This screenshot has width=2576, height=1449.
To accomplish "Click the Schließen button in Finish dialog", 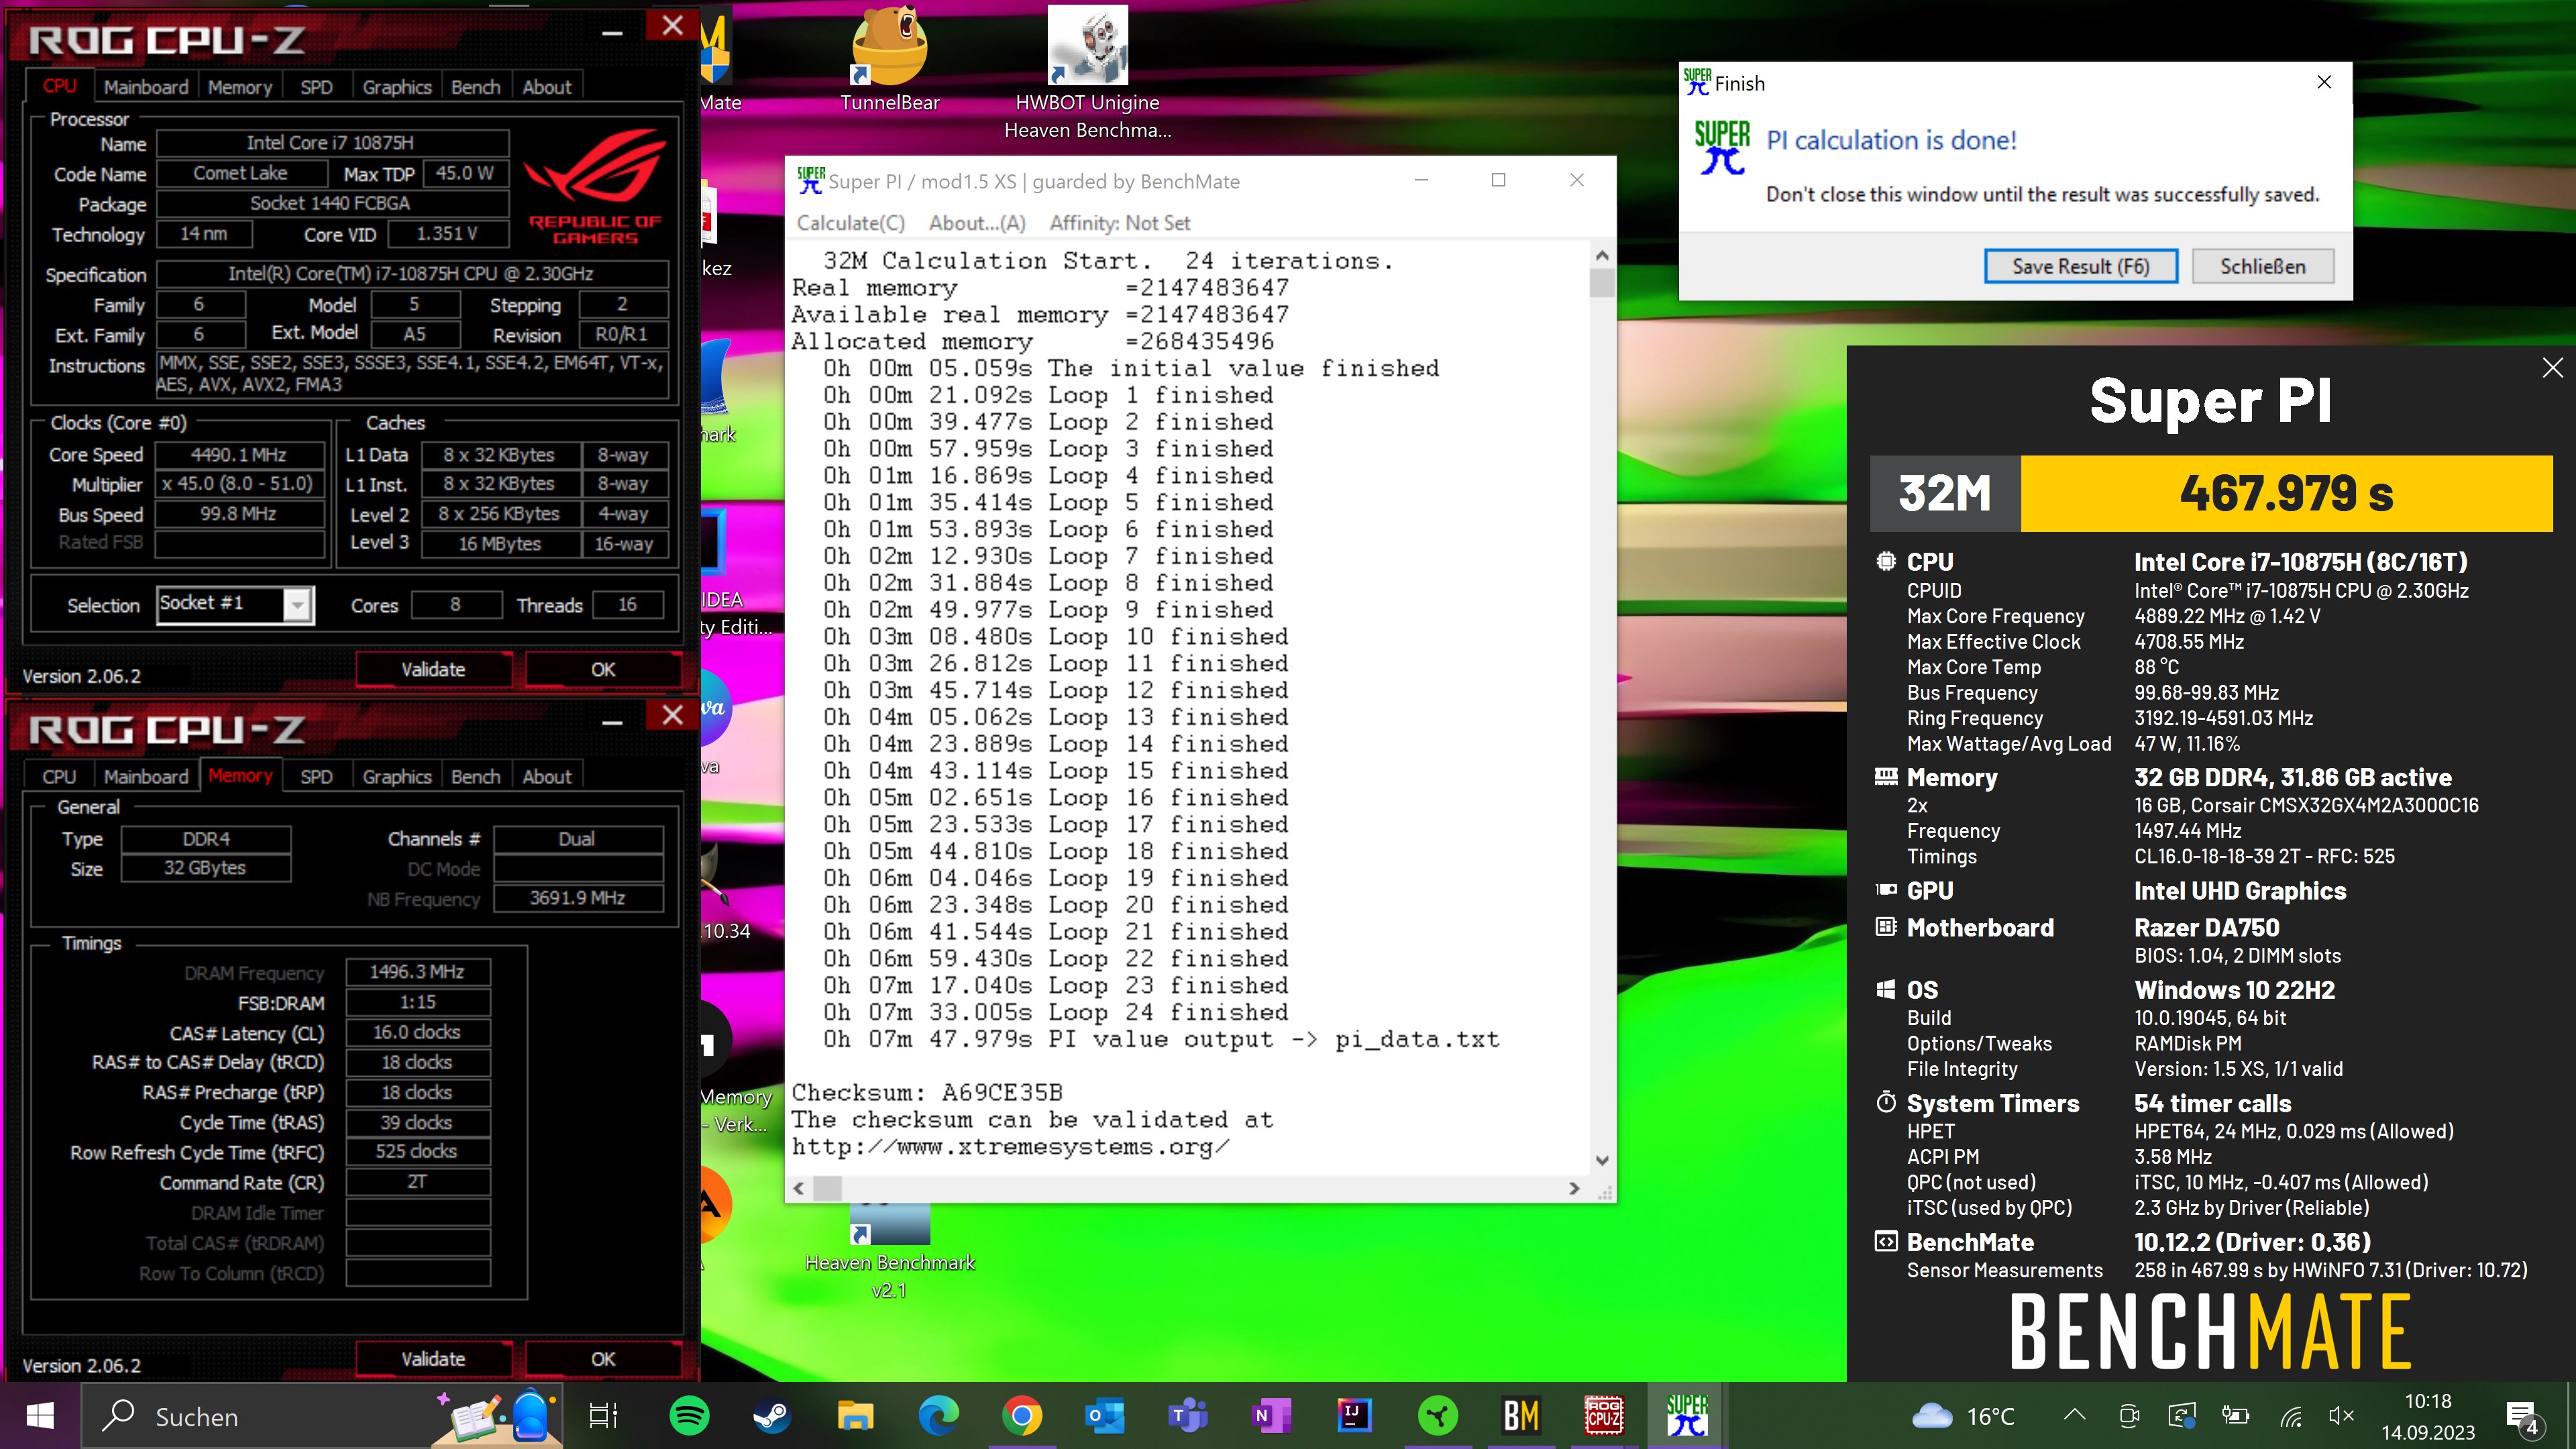I will point(2263,266).
